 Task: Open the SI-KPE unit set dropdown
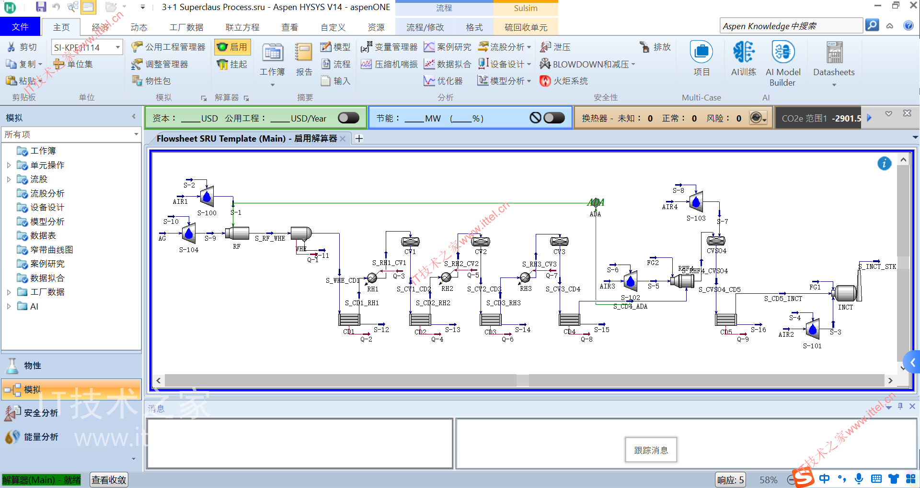117,47
